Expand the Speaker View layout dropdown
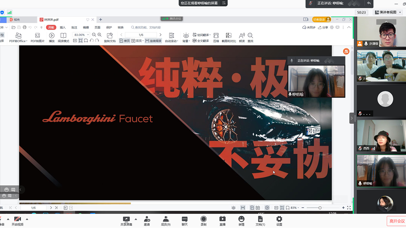This screenshot has height=228, width=406. click(388, 12)
